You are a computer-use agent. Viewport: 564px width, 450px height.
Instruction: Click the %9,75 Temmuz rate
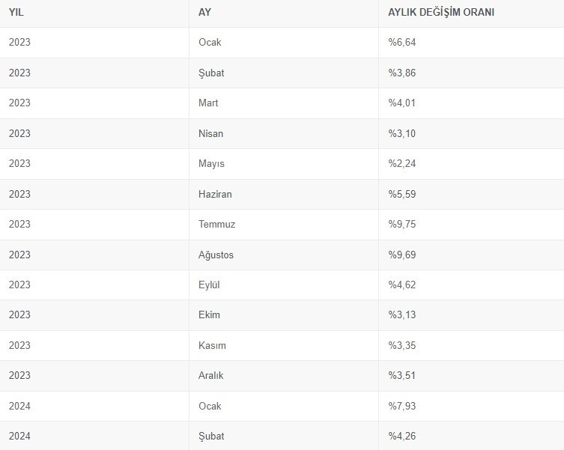tap(401, 224)
